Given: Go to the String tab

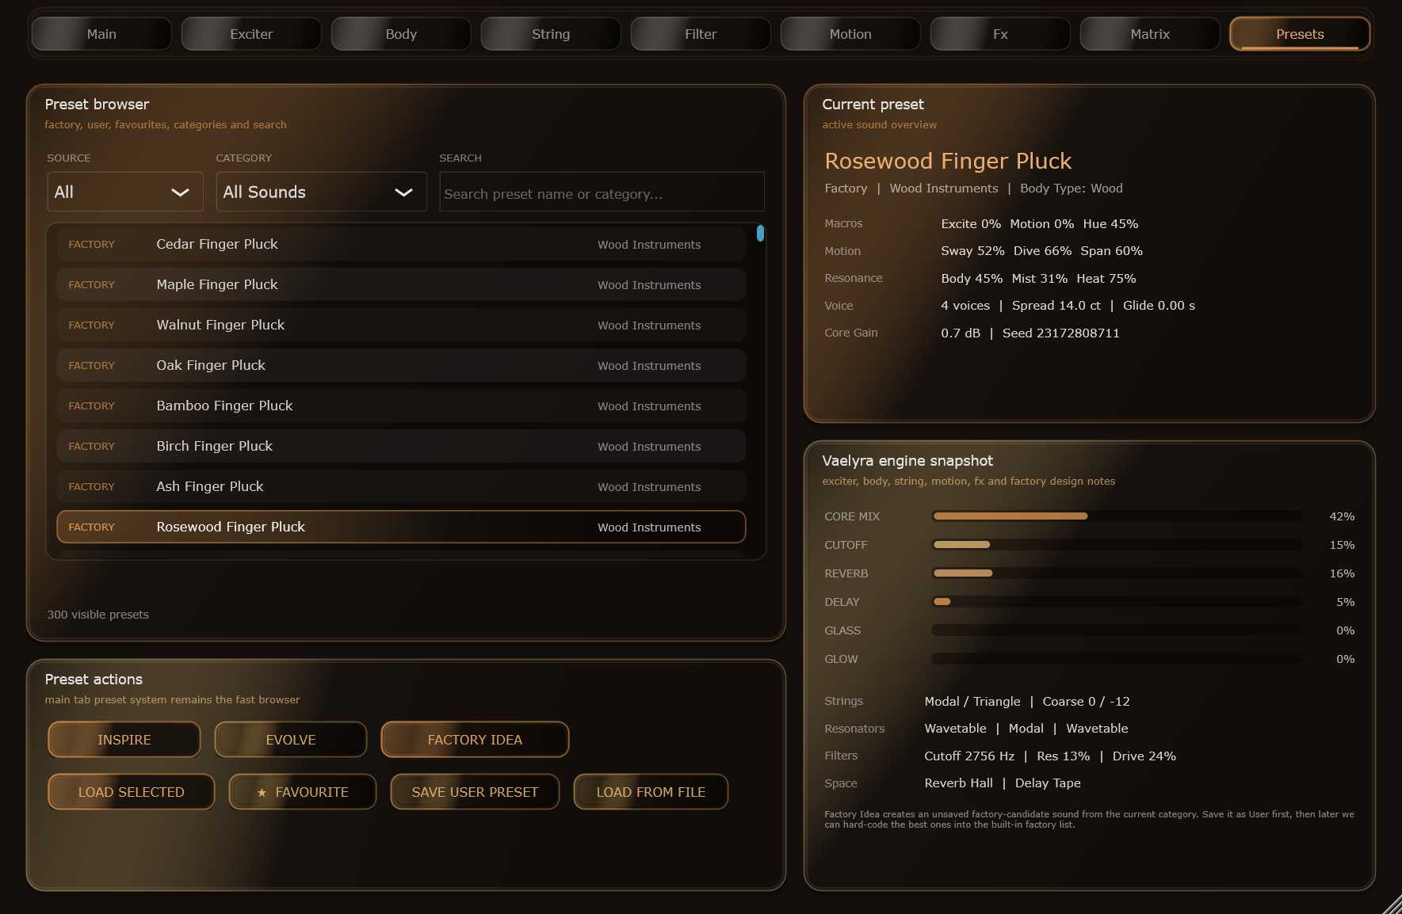Looking at the screenshot, I should click(551, 34).
